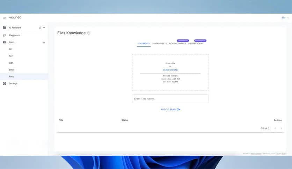Click the Experimental badge above Presentations
The width and height of the screenshot is (292, 169).
(200, 41)
